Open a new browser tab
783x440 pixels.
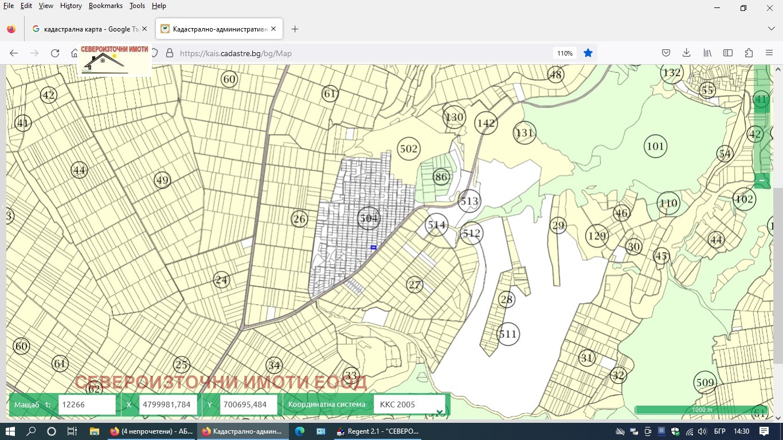point(295,29)
